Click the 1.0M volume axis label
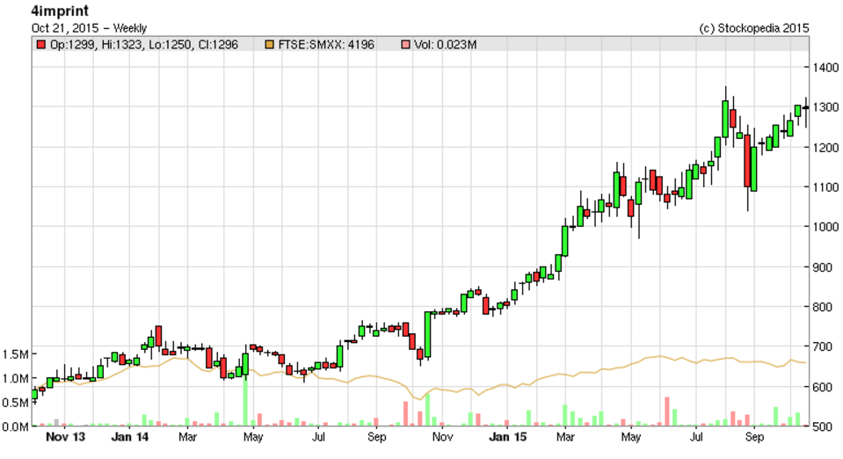This screenshot has height=459, width=843. 15,378
